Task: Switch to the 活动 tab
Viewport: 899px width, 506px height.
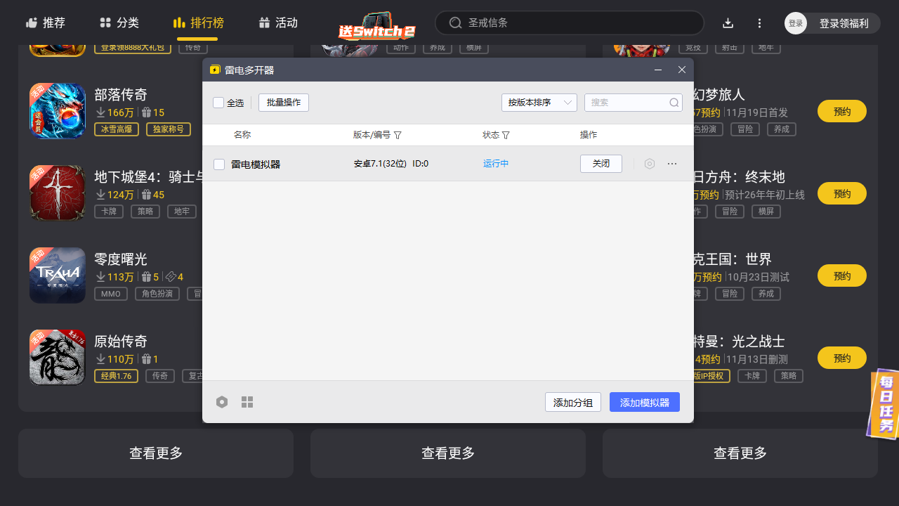Action: pyautogui.click(x=278, y=22)
